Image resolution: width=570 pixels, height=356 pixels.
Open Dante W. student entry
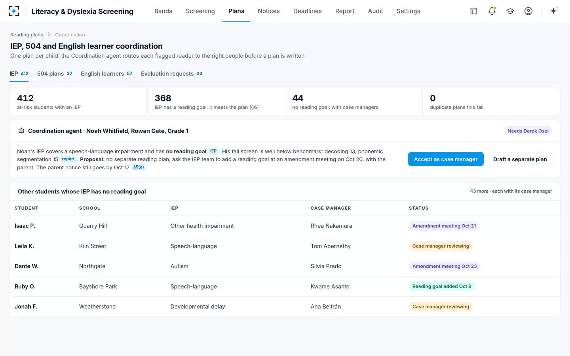(27, 266)
